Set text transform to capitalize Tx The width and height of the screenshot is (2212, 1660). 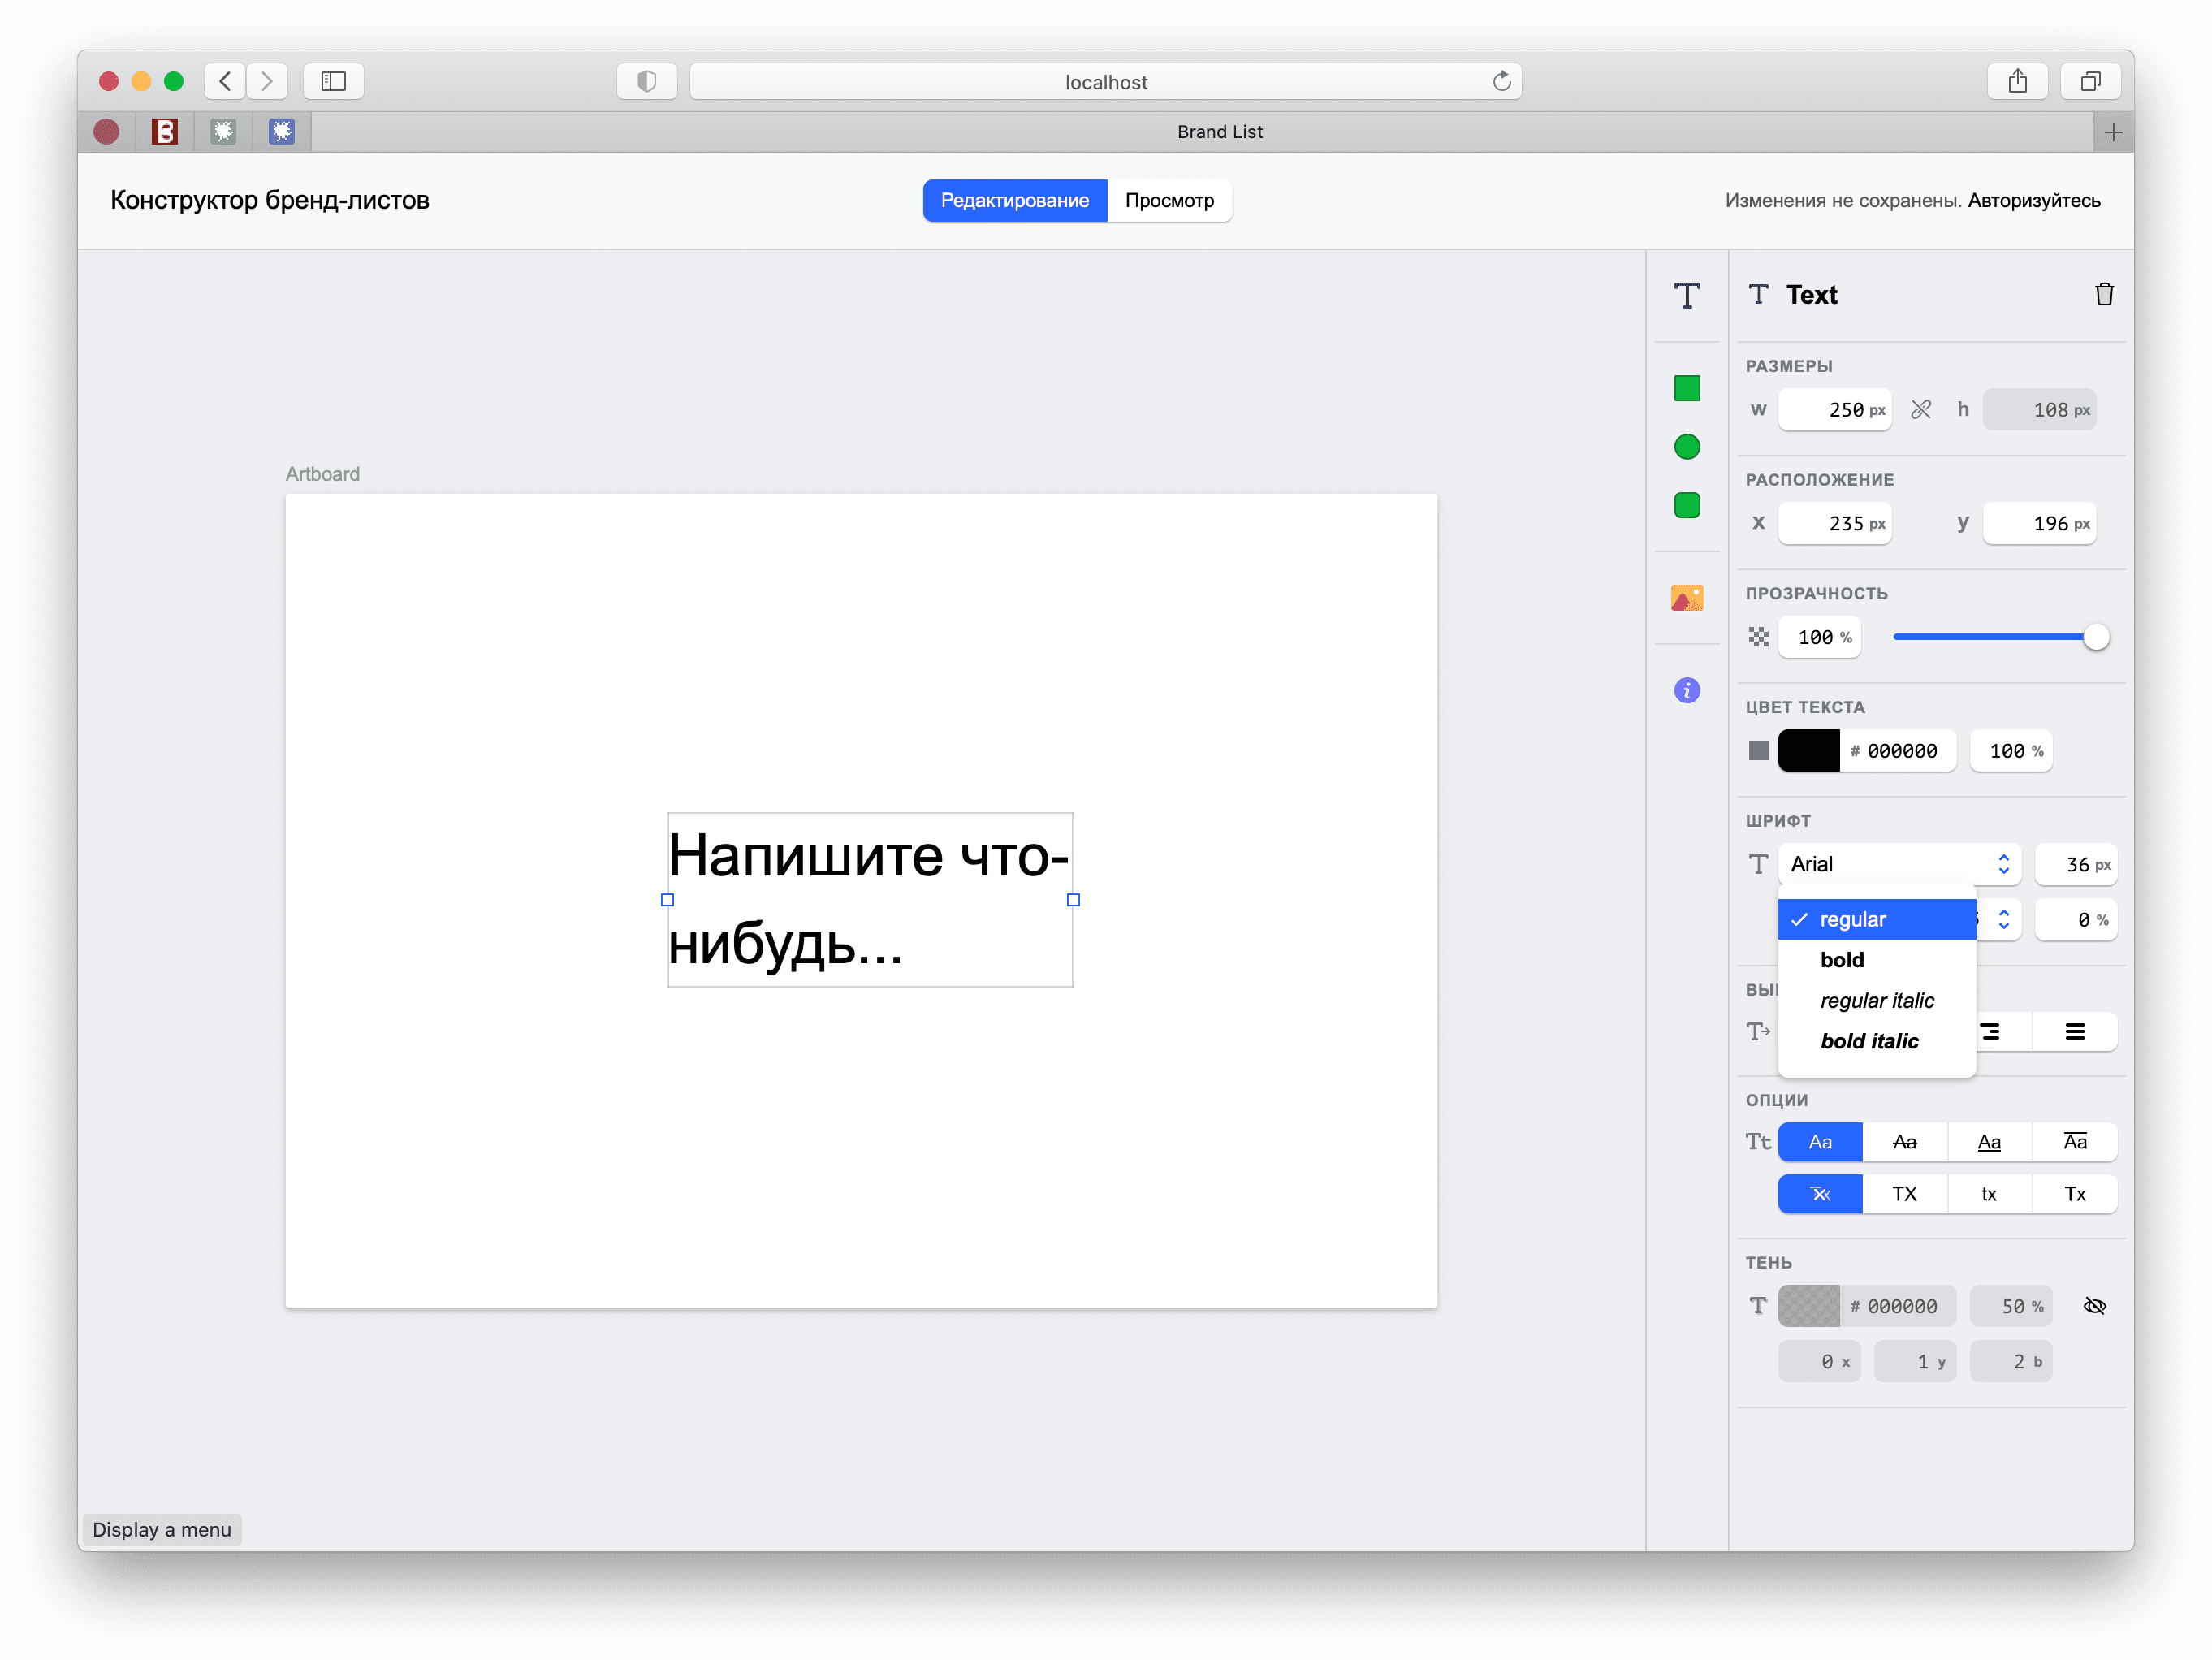point(2074,1193)
